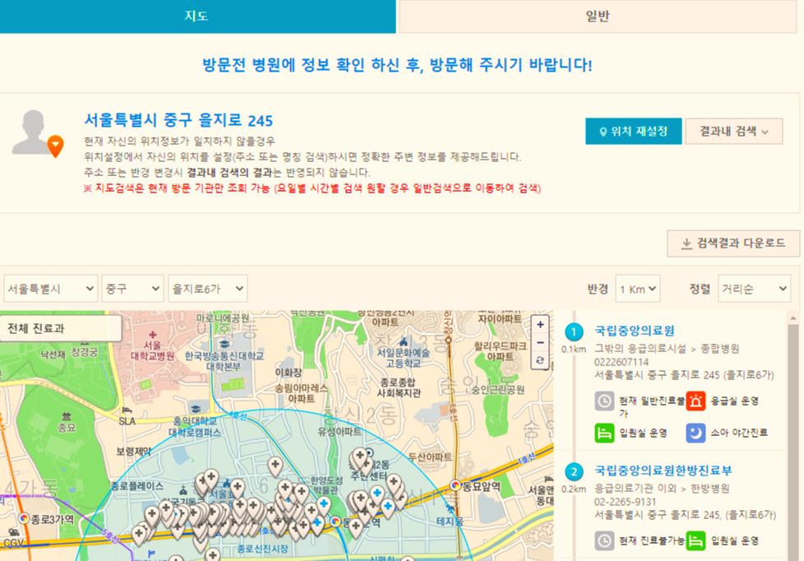The height and width of the screenshot is (561, 804).
Task: Click the 종로3가역 station marker
Action: point(24,518)
